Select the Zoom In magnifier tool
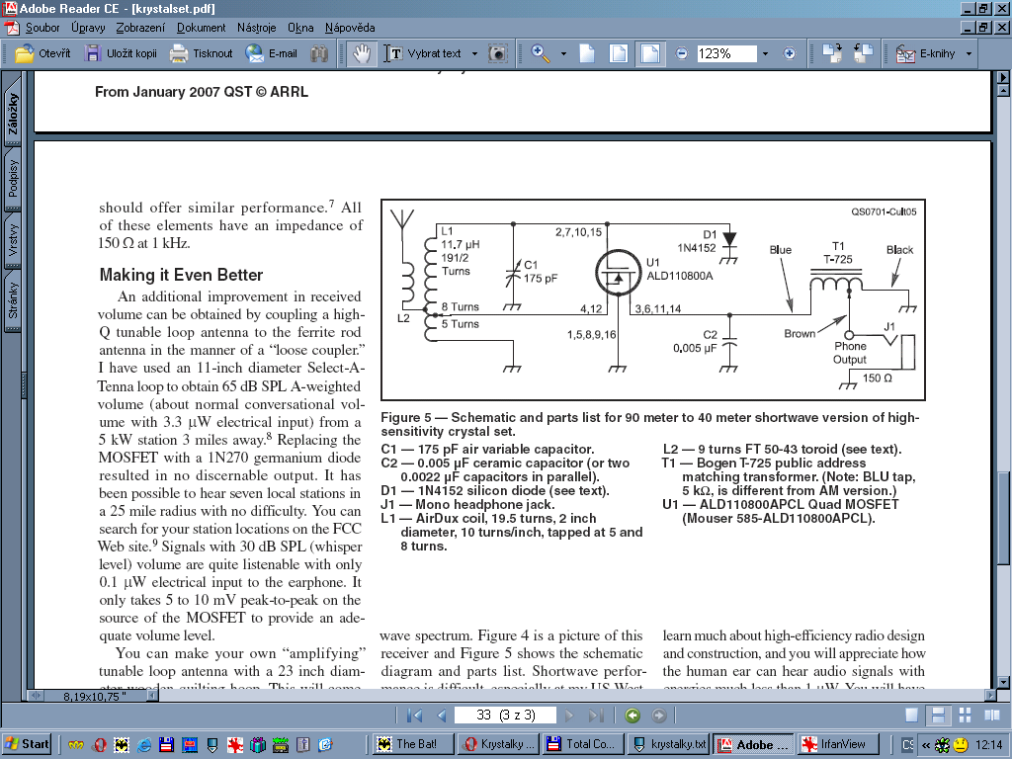Screen dimensions: 1012x759 click(541, 53)
